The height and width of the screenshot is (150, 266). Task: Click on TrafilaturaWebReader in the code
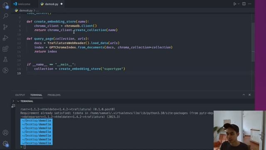(66, 43)
